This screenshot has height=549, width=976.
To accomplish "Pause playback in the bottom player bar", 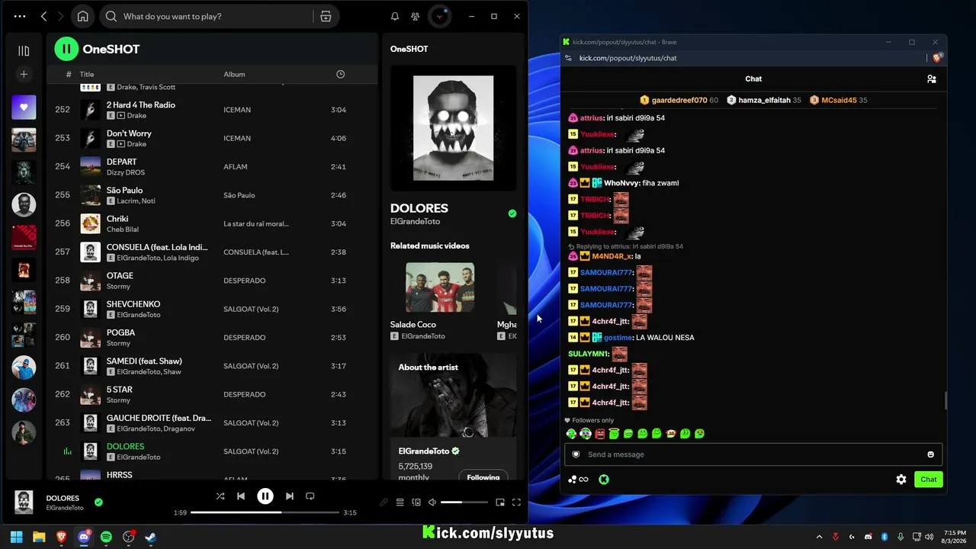I will click(265, 496).
